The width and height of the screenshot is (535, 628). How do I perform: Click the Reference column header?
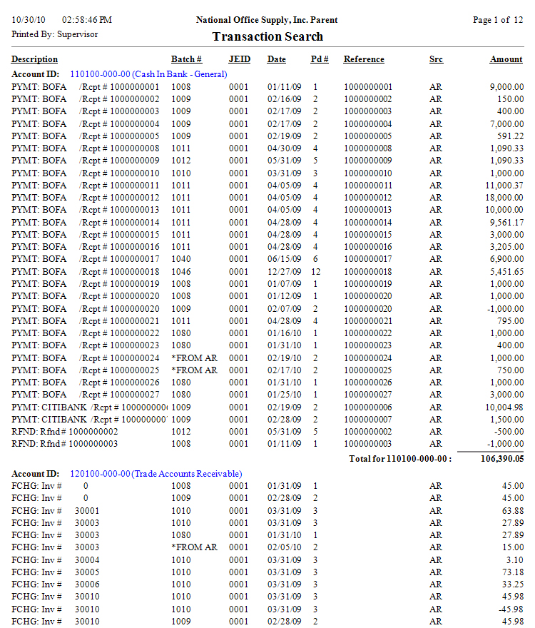(364, 59)
